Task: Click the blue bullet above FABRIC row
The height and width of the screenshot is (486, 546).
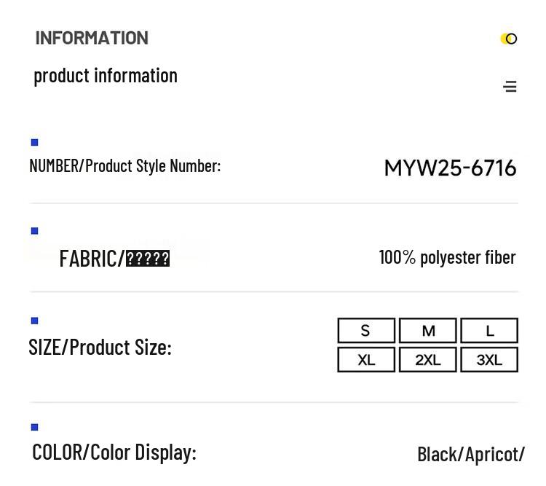Action: 34,231
